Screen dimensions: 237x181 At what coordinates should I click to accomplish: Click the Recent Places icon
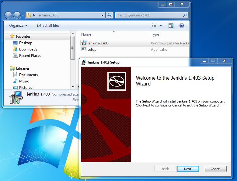point(15,56)
